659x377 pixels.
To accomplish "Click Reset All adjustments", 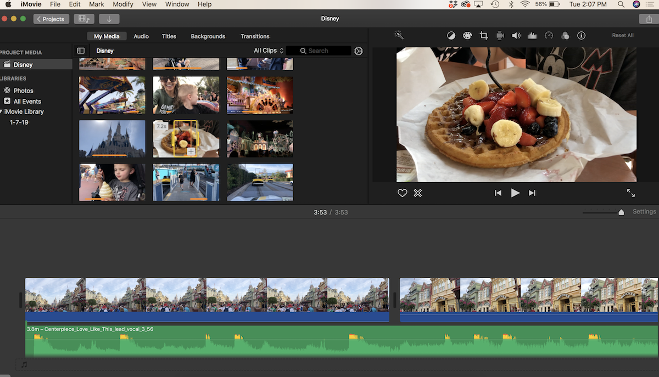I will 623,36.
